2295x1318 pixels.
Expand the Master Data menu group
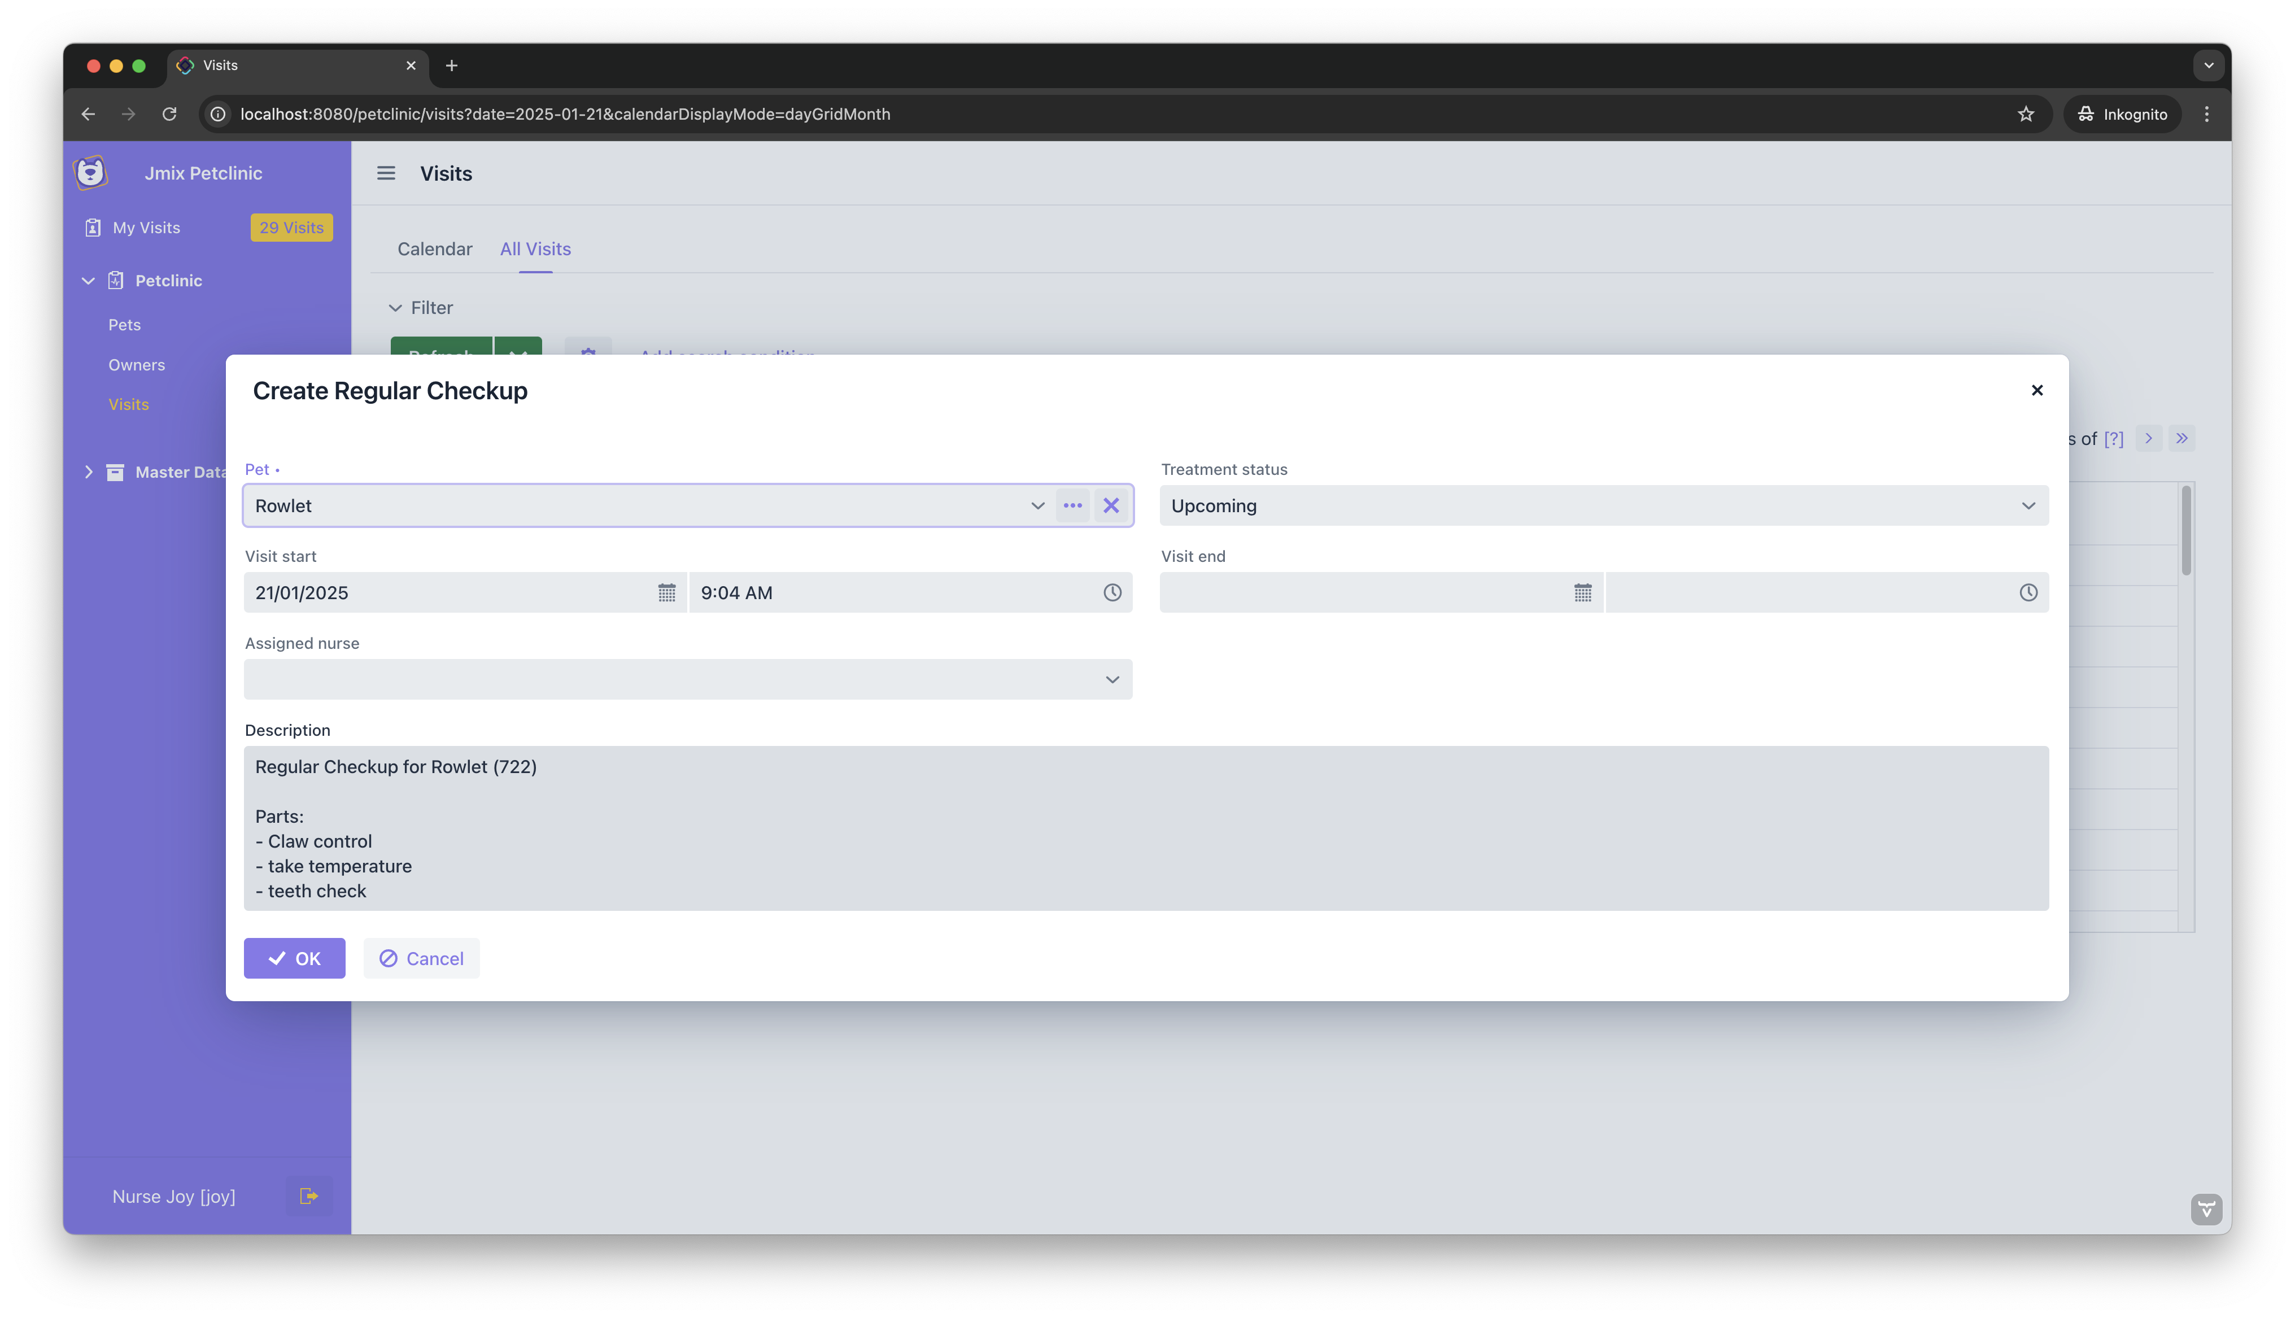89,472
